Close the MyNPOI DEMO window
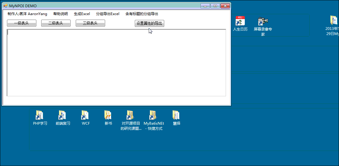 (x=225, y=6)
